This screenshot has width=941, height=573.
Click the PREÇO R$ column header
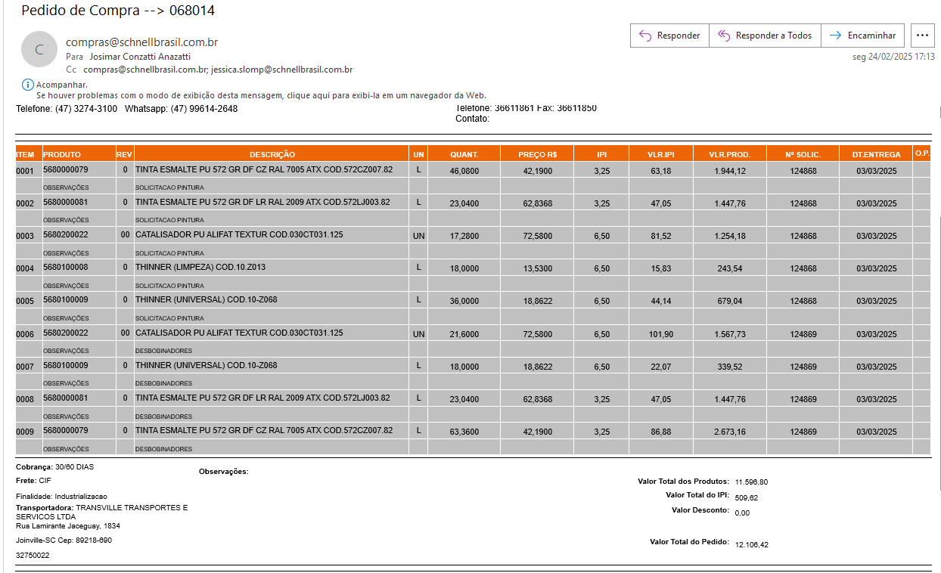point(537,154)
